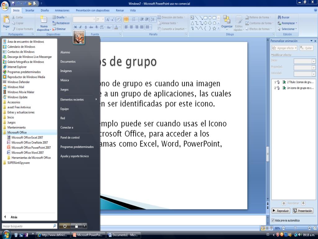This screenshot has width=318, height=239.
Task: Open the Organizar arrange icon
Action: pyautogui.click(x=226, y=19)
